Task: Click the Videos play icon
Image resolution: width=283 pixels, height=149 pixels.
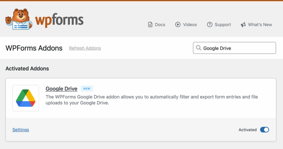Action: click(178, 25)
